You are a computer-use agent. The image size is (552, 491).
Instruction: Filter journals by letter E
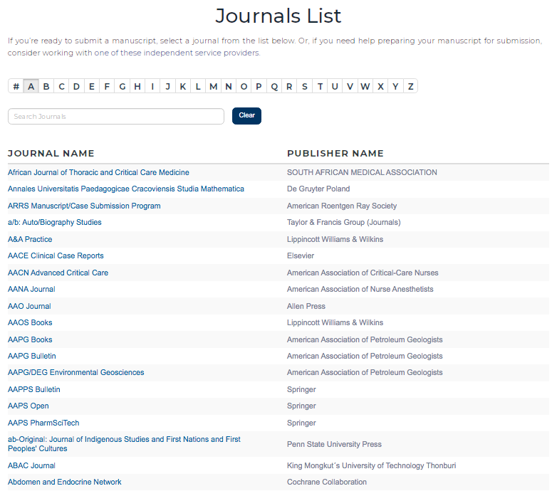point(92,86)
